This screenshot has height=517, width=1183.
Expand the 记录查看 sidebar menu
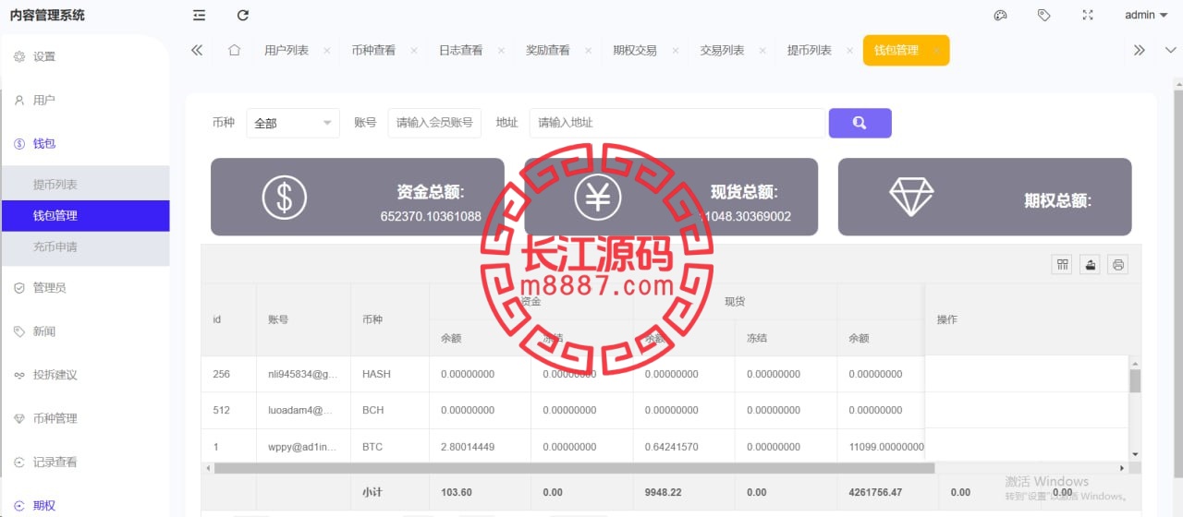coord(85,462)
